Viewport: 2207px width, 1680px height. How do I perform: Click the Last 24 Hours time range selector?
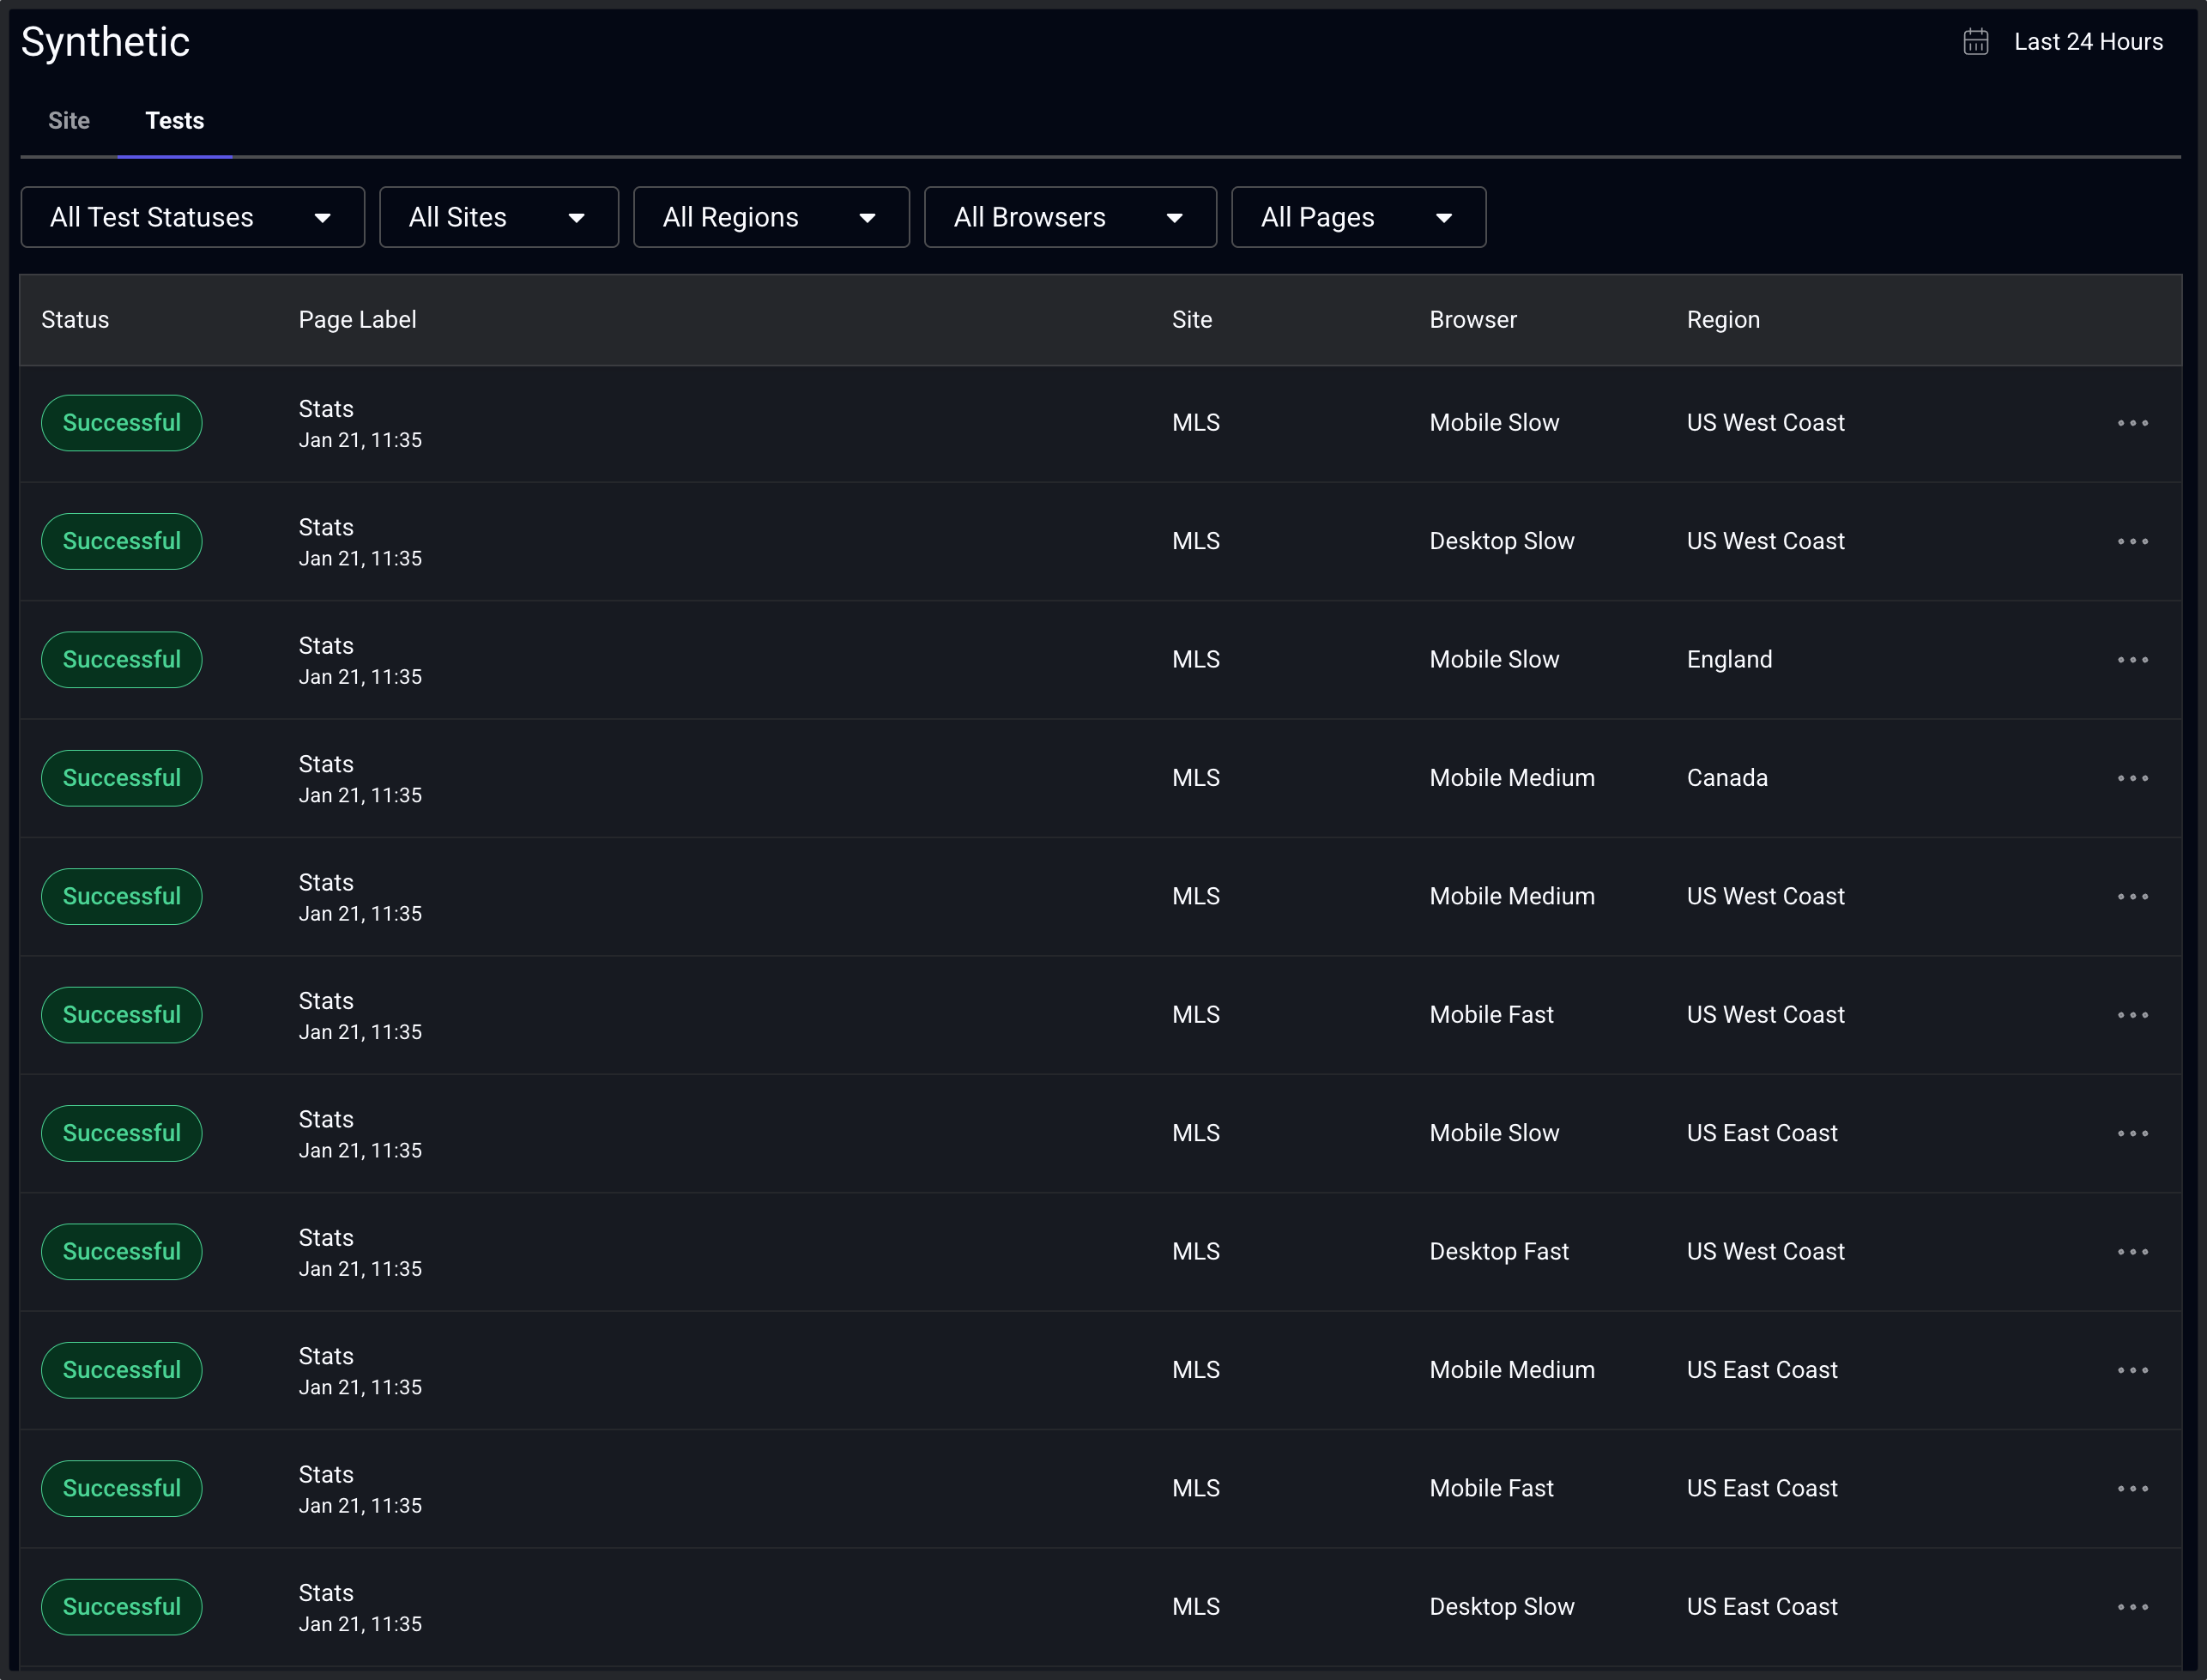point(2088,41)
